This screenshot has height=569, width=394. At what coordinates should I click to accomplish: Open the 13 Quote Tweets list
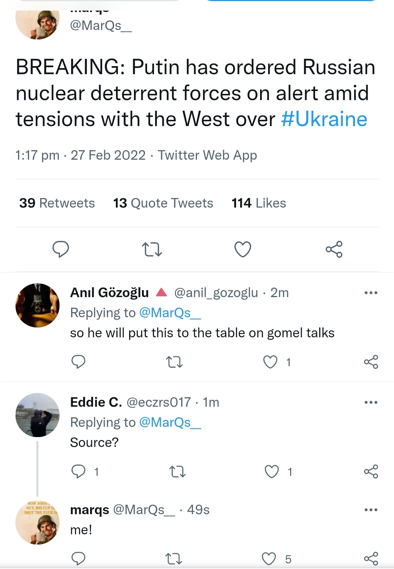pos(163,203)
